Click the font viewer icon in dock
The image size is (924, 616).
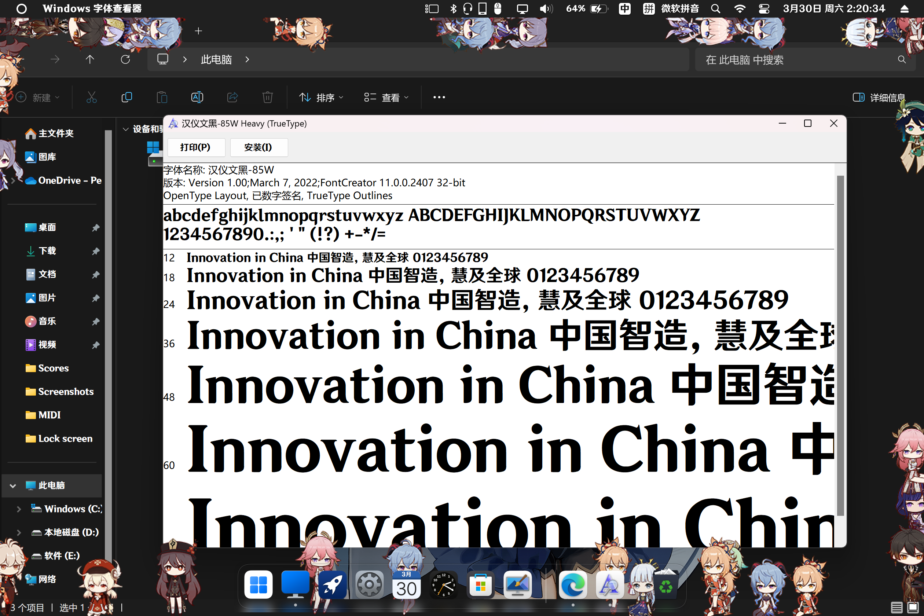tap(609, 585)
